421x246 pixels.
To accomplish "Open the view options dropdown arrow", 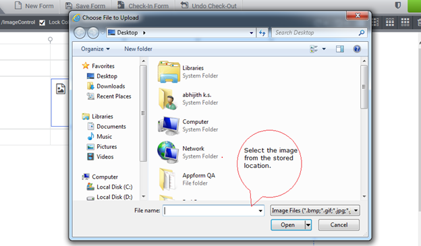I will click(x=324, y=49).
